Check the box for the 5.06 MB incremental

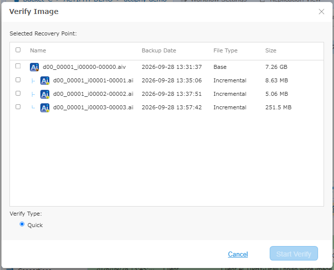pyautogui.click(x=18, y=93)
